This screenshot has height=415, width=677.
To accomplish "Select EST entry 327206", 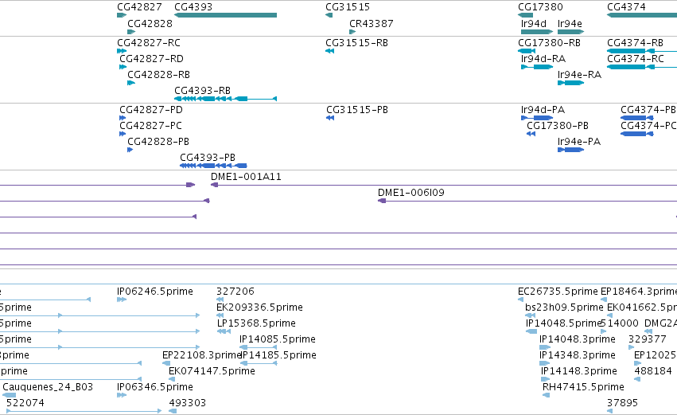I will click(x=235, y=292).
